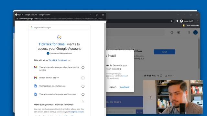Click the document icon beside Connect to an external service

coord(36,86)
